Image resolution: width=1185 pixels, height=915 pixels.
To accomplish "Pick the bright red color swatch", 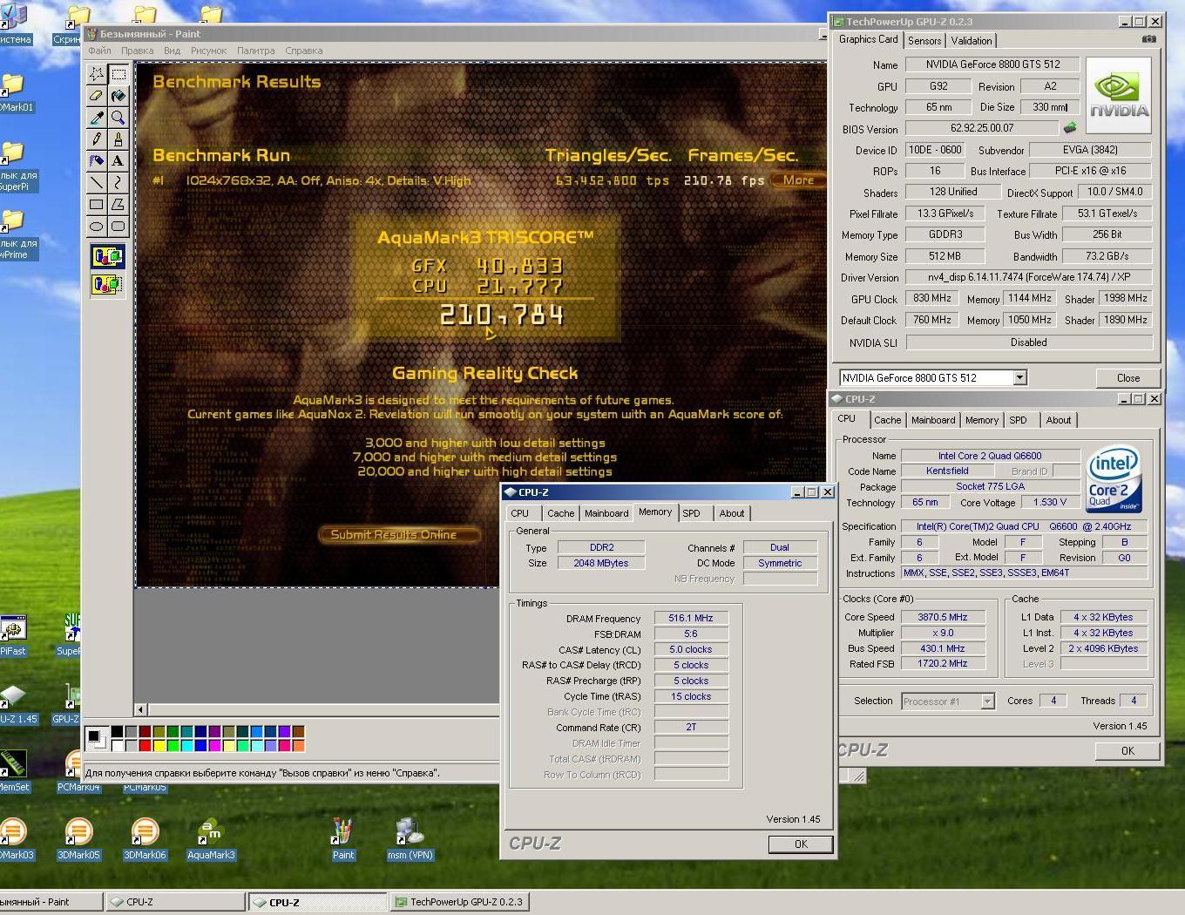I will click(x=145, y=745).
